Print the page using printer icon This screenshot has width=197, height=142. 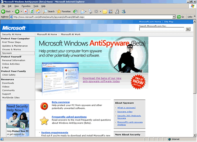point(90,12)
